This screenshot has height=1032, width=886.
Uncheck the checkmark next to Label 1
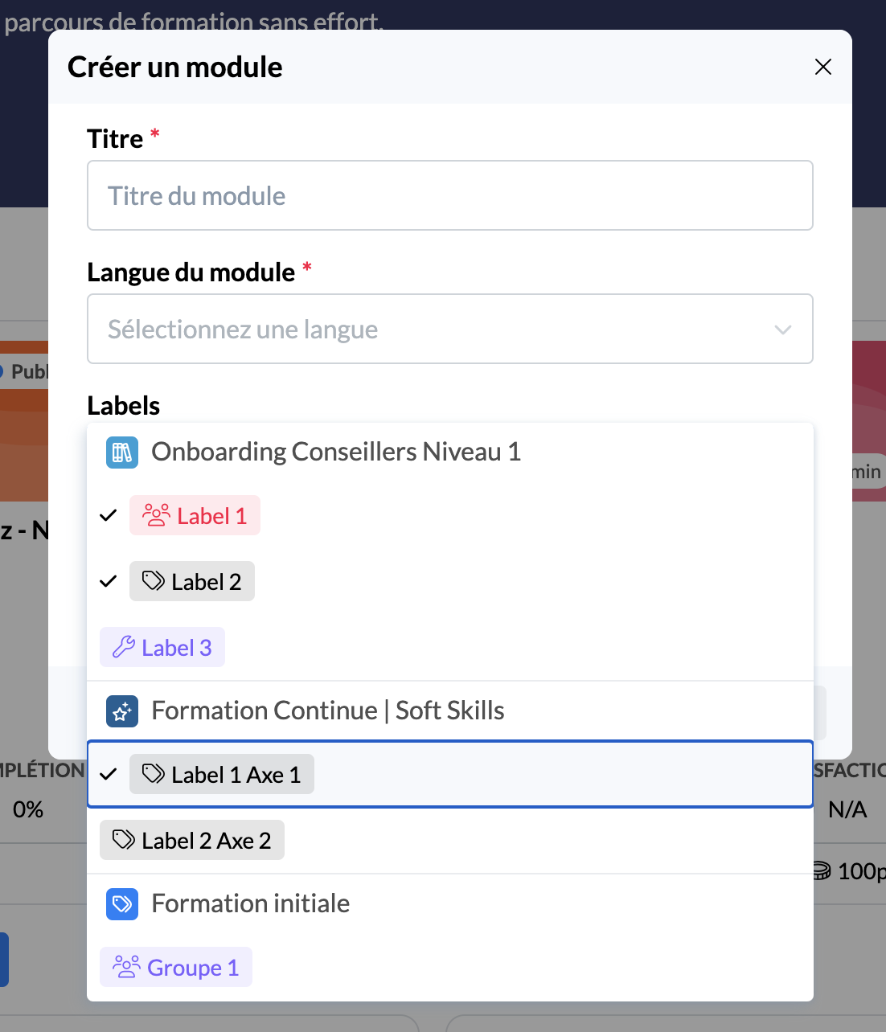pos(109,516)
